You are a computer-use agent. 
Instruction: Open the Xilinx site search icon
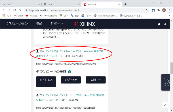pos(165,24)
